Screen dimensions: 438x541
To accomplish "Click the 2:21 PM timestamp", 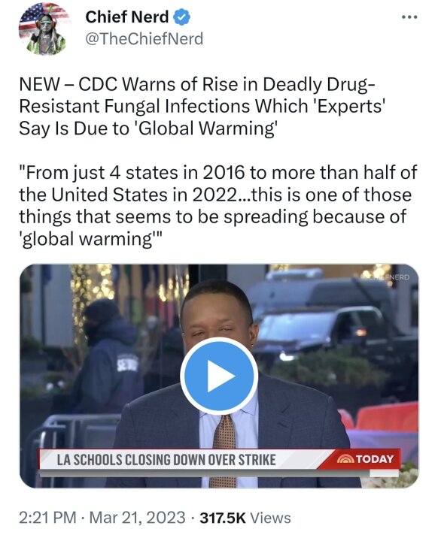I will 47,518.
